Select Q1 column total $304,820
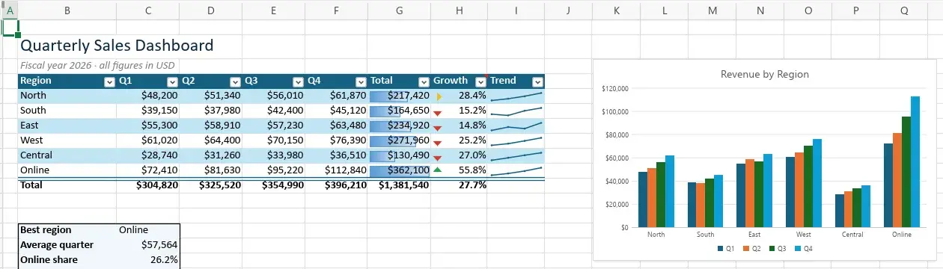Image resolution: width=943 pixels, height=269 pixels. click(148, 185)
